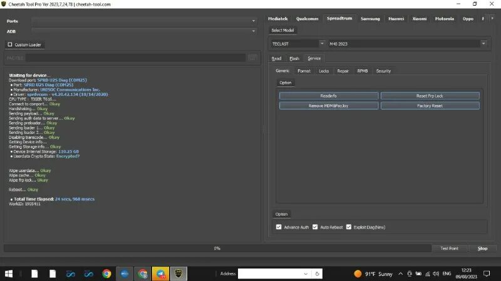The image size is (501, 281).
Task: Switch to the Qualcomm tab
Action: (x=307, y=19)
